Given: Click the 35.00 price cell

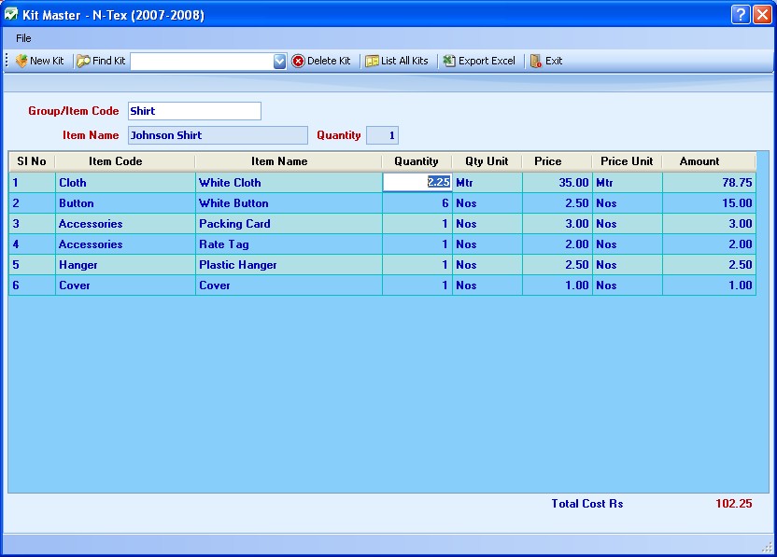Looking at the screenshot, I should pyautogui.click(x=558, y=182).
